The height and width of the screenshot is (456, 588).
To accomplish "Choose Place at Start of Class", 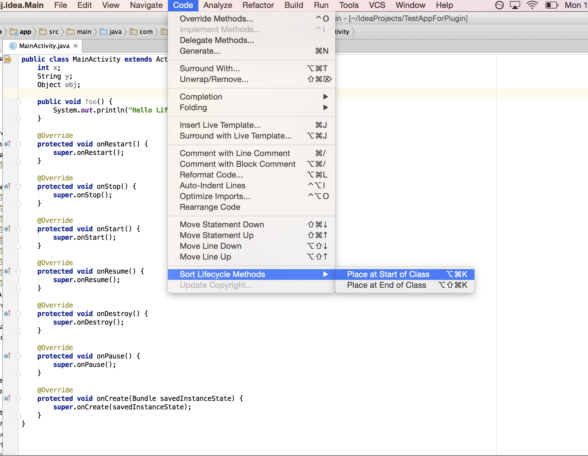I will [x=388, y=274].
